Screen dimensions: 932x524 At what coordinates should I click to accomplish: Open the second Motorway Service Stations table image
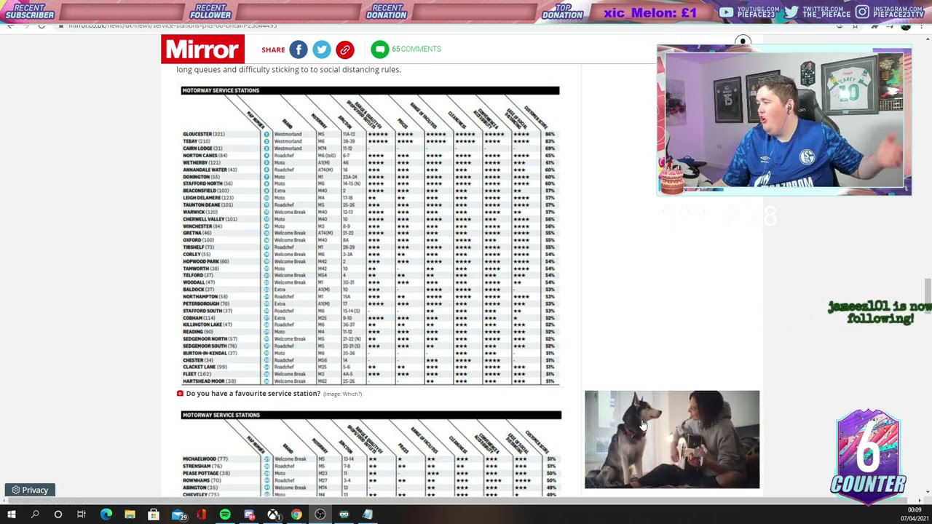371,454
